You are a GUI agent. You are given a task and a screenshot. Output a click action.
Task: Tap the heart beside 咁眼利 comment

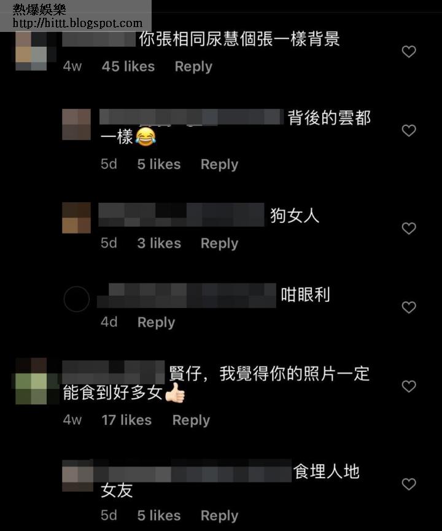408,307
